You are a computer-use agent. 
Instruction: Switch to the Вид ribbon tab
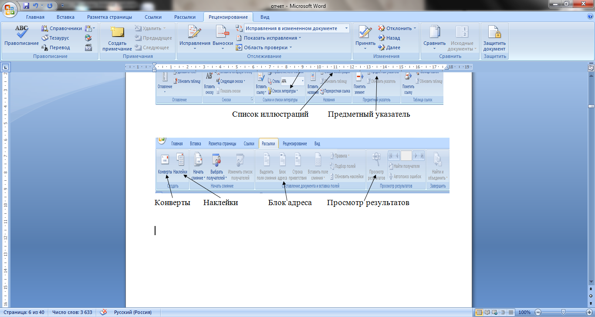265,17
